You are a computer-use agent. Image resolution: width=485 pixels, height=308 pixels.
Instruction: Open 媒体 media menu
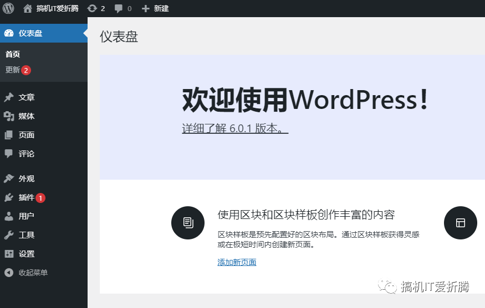tap(26, 116)
